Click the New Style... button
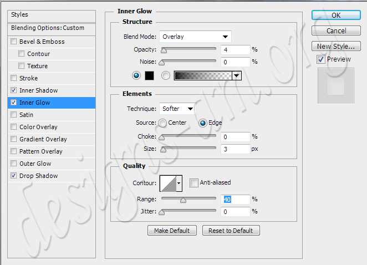This screenshot has width=367, height=265. coord(336,46)
